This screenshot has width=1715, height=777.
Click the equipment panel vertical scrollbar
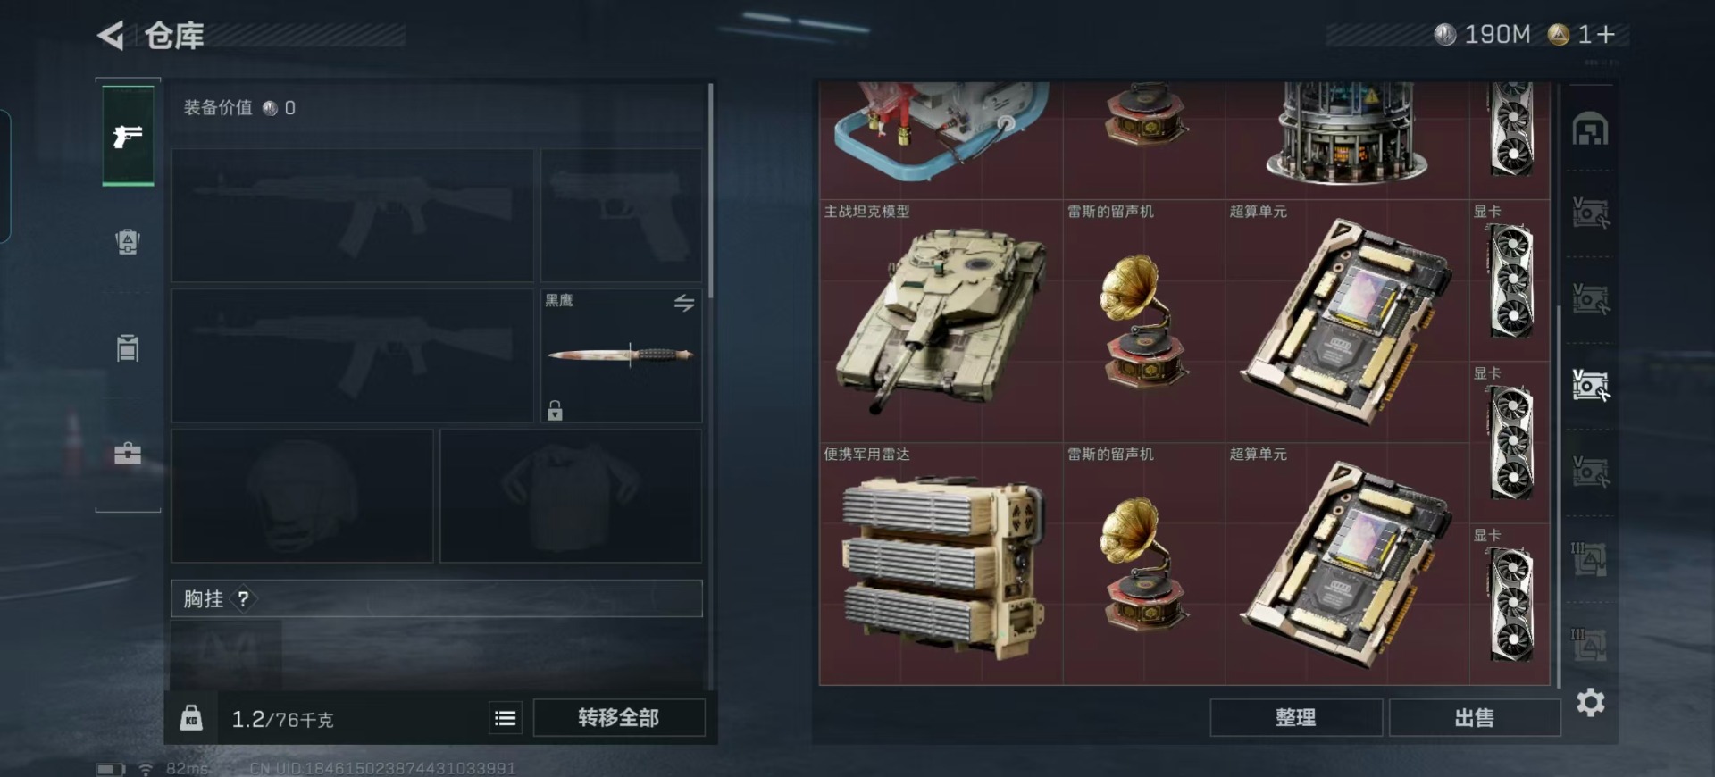coord(711,192)
